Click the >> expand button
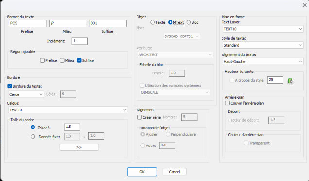The width and height of the screenshot is (309, 181). coord(79,147)
